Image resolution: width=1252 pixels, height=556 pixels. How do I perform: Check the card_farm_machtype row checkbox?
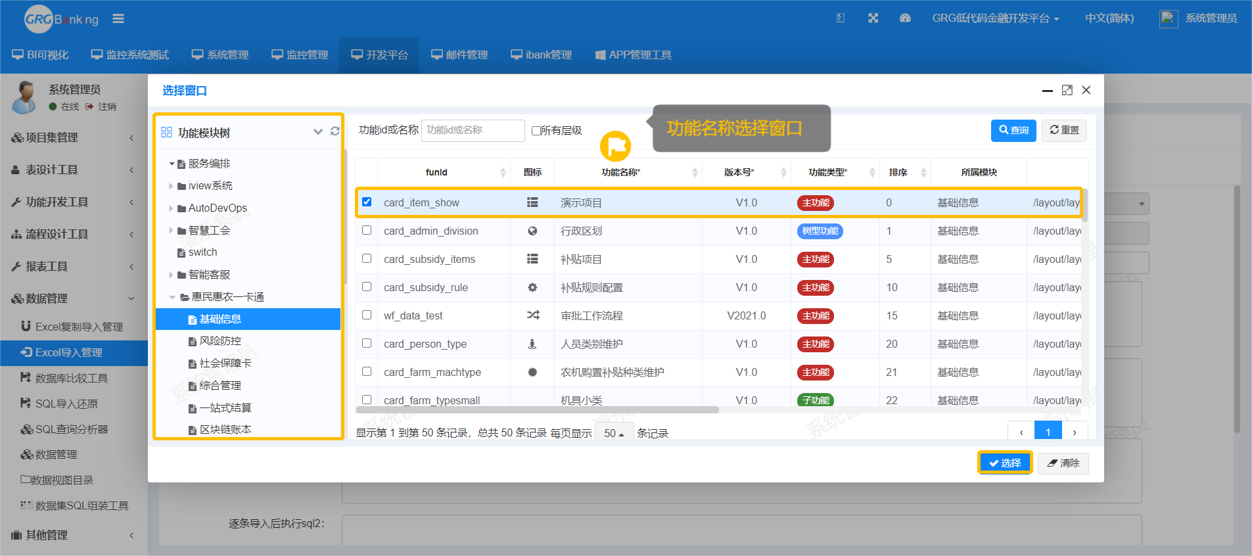pyautogui.click(x=367, y=371)
